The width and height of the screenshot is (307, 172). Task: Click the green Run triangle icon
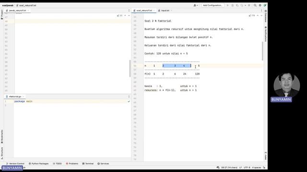(228, 5)
